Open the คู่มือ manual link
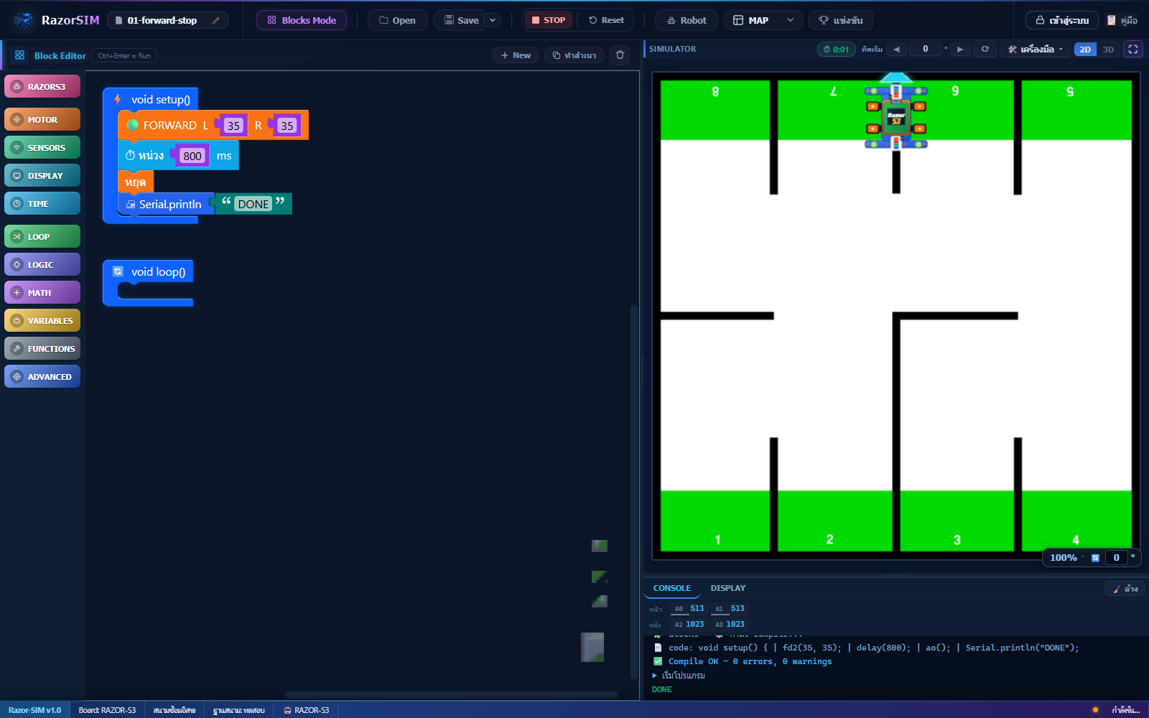The width and height of the screenshot is (1149, 718). pos(1122,20)
